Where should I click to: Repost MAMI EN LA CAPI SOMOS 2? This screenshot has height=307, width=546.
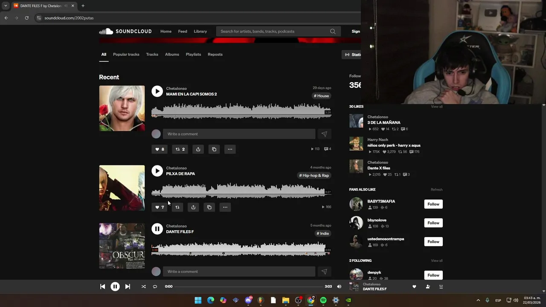point(180,149)
